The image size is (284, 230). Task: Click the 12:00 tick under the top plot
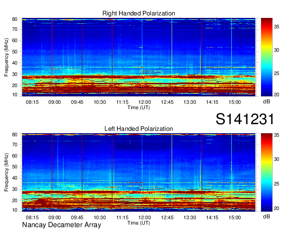145,102
